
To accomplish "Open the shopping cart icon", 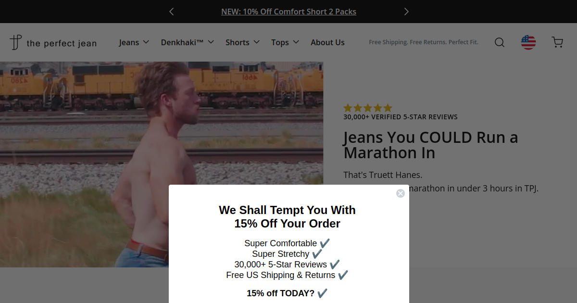I will tap(557, 42).
